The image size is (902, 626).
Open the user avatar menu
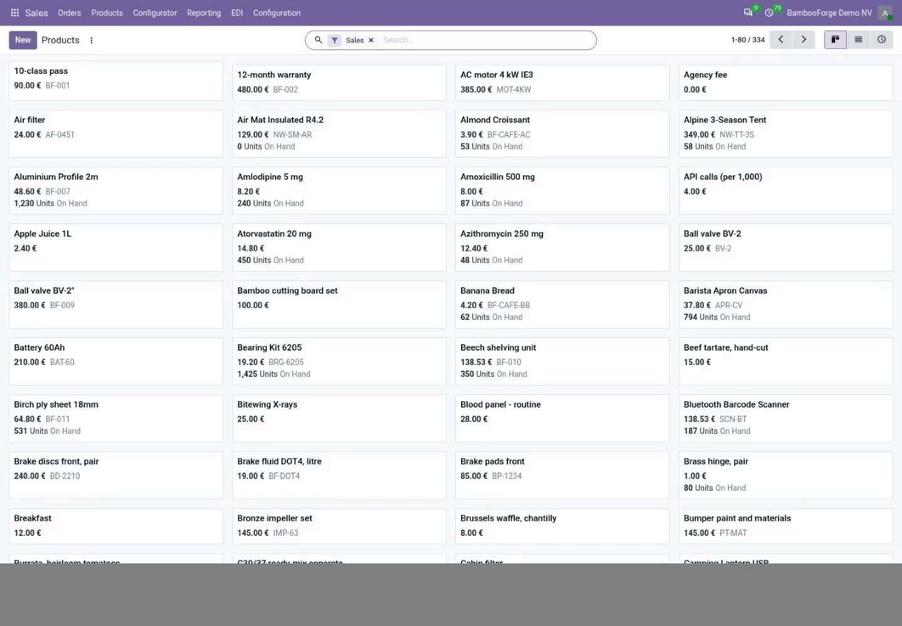click(885, 13)
